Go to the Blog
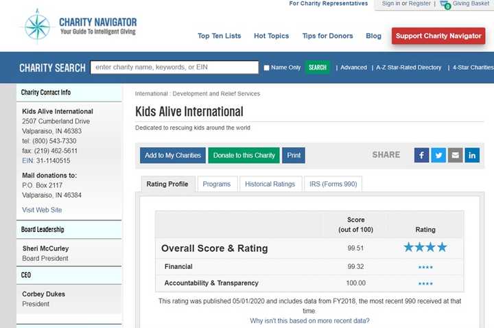This screenshot has width=494, height=328. coord(374,36)
